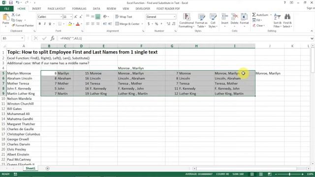
Task: Toggle underline formatting
Action: click(x=50, y=24)
